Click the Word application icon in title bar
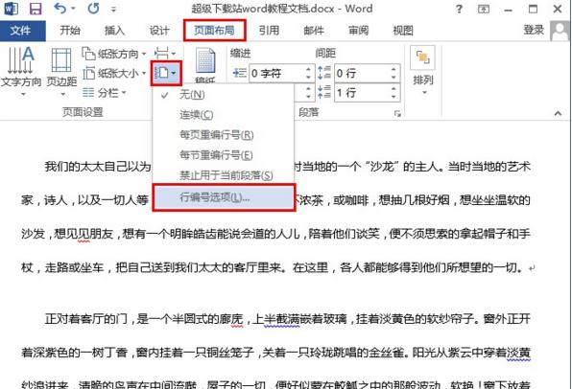The width and height of the screenshot is (572, 389). [x=11, y=9]
